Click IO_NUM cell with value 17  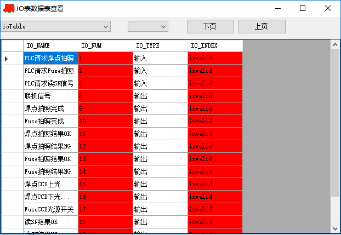tap(105, 210)
